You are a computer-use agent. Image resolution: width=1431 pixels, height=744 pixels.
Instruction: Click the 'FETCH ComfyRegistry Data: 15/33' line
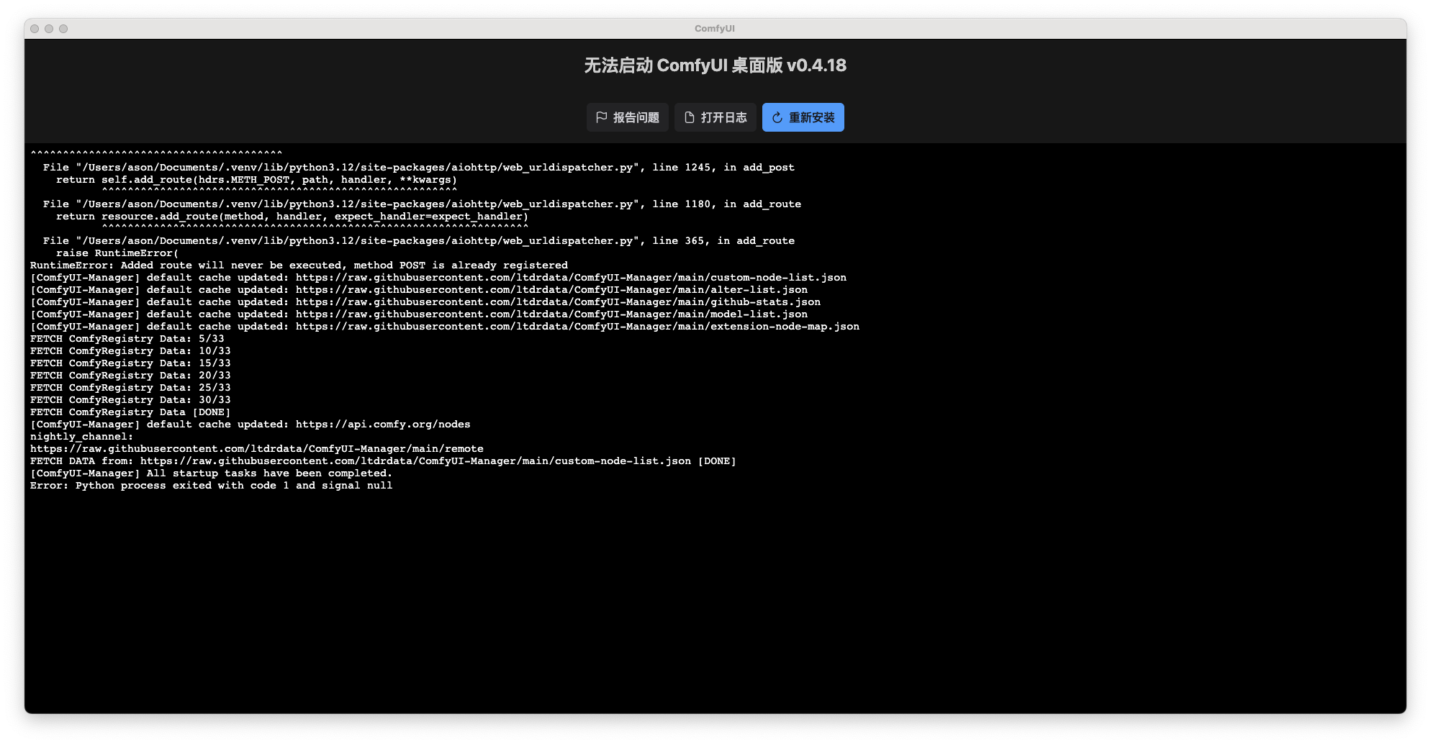(130, 363)
